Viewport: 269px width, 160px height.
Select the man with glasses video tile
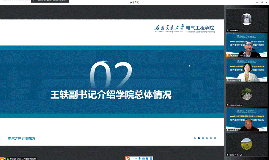click(x=247, y=45)
